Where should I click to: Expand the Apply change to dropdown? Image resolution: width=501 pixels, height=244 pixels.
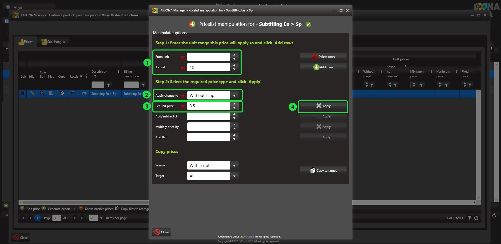point(234,96)
